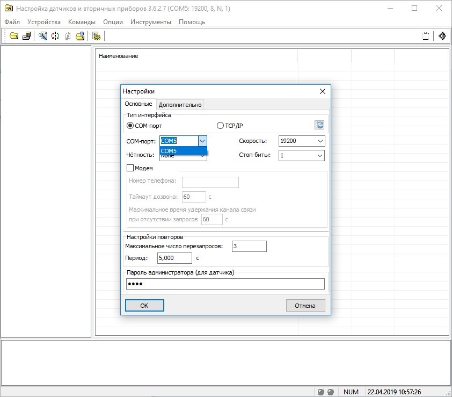Choose COM5 in the open dropdown list
Viewport: 452px width, 397px height.
pyautogui.click(x=183, y=151)
